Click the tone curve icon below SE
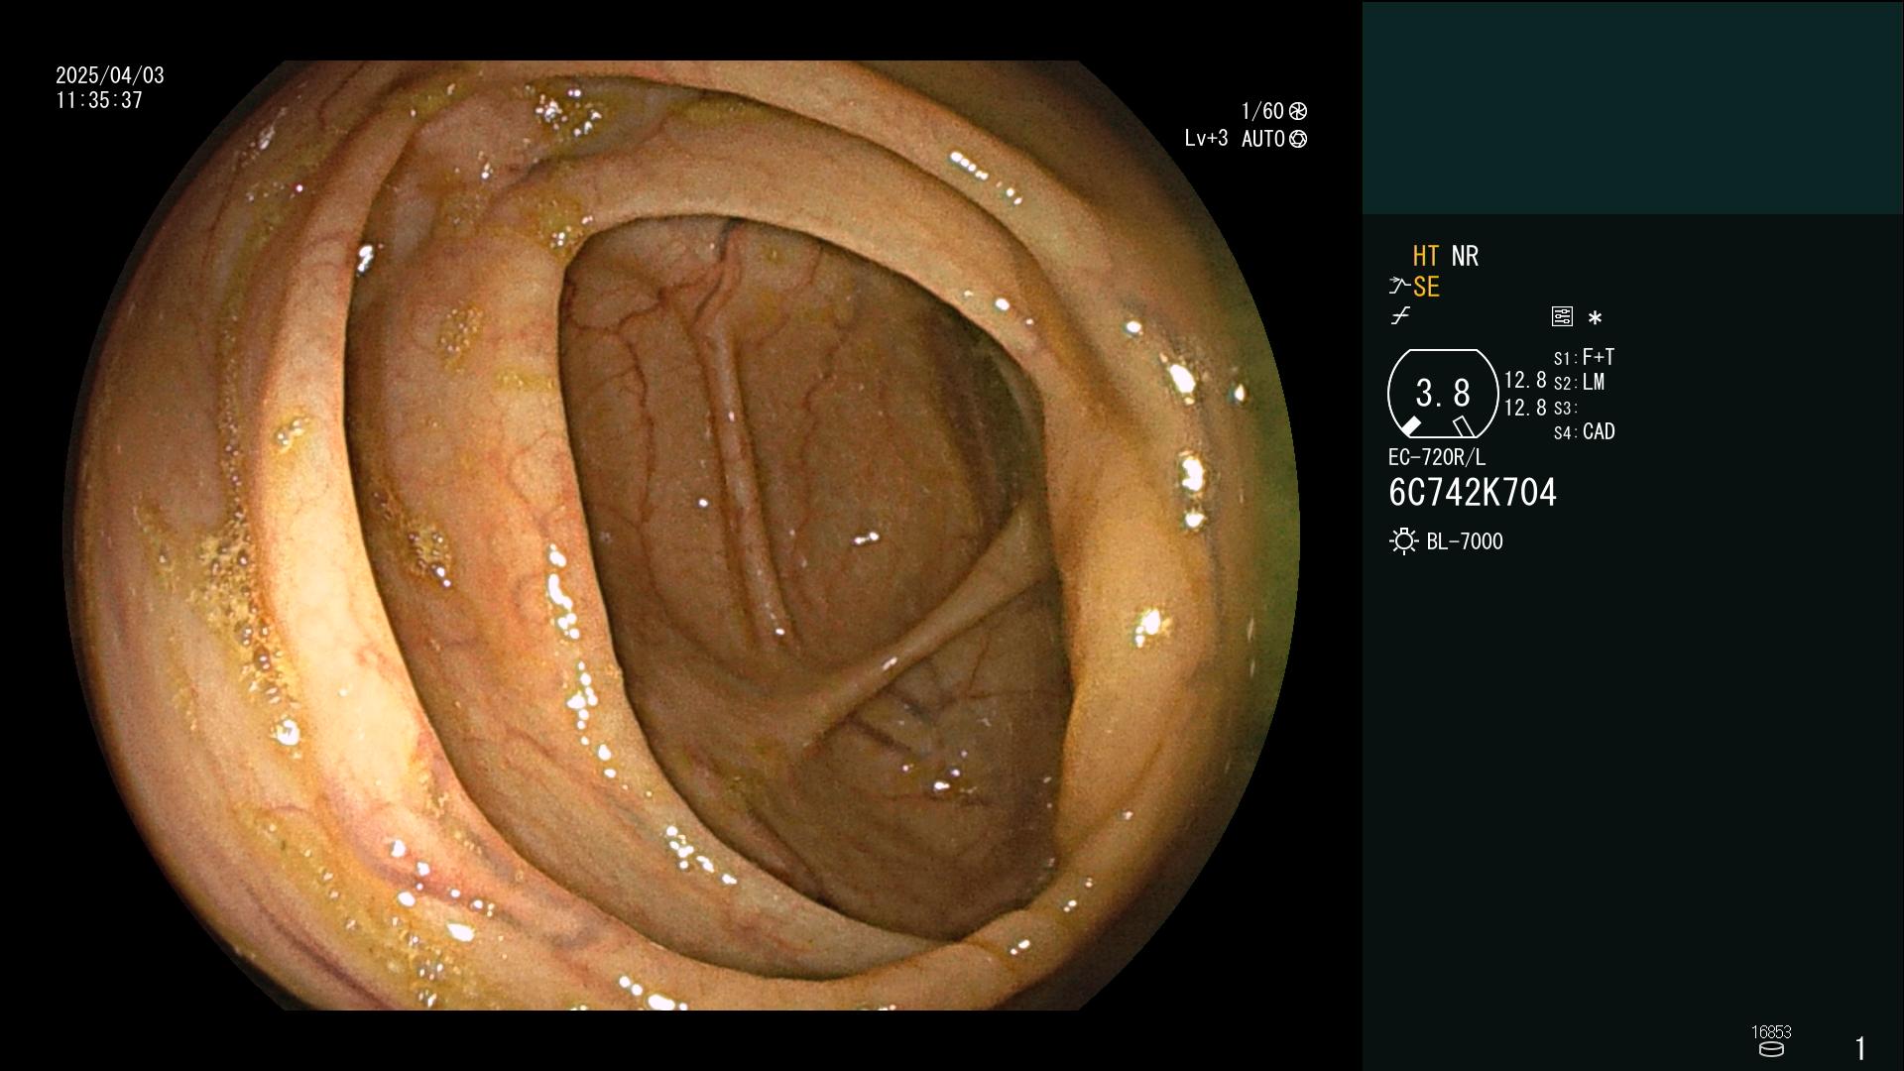Image resolution: width=1904 pixels, height=1071 pixels. point(1400,316)
